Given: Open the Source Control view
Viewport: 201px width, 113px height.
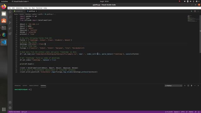Looking at the screenshot, I should [x=10, y=23].
